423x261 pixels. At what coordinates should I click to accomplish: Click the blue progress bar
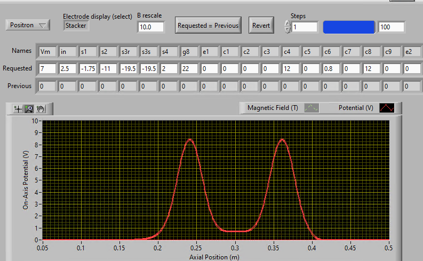pos(349,27)
